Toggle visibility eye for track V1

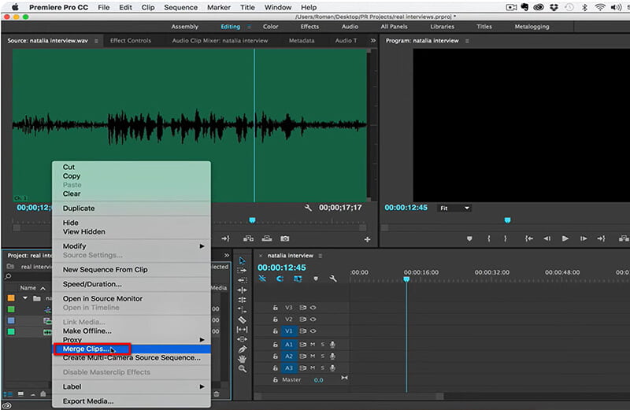coord(313,331)
